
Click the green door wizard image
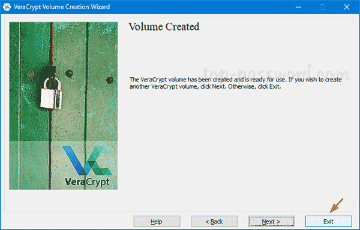tap(64, 106)
